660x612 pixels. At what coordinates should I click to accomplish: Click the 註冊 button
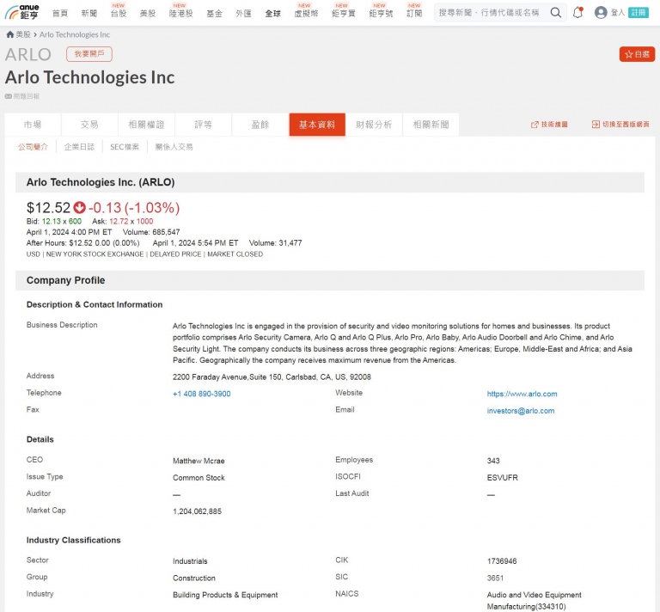tap(639, 13)
